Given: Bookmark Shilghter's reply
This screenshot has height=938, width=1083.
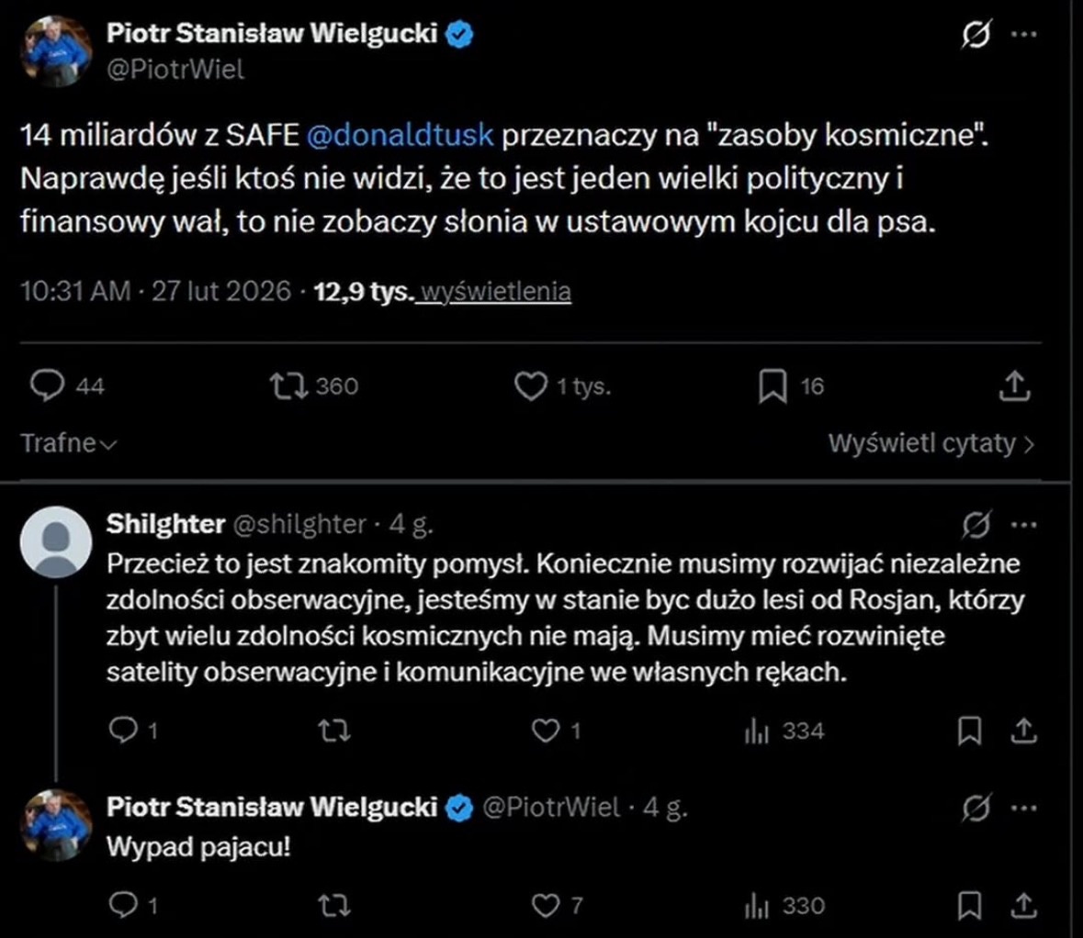Looking at the screenshot, I should point(969,731).
